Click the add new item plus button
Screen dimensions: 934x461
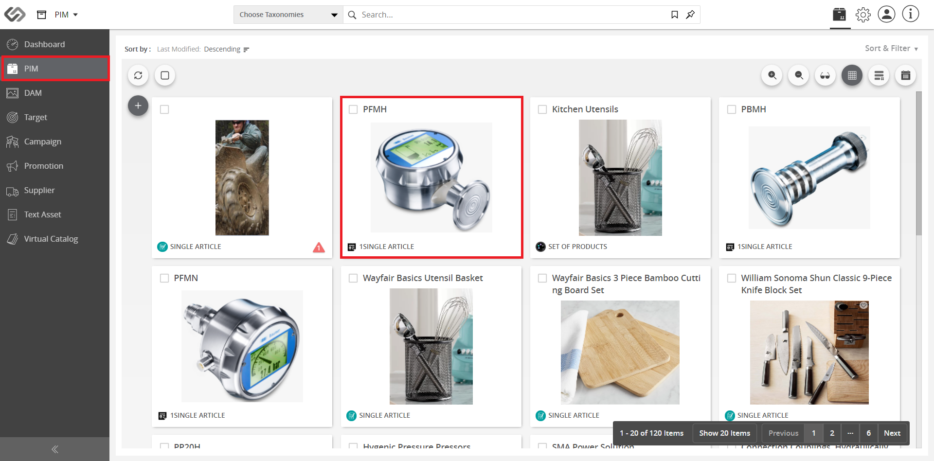138,106
